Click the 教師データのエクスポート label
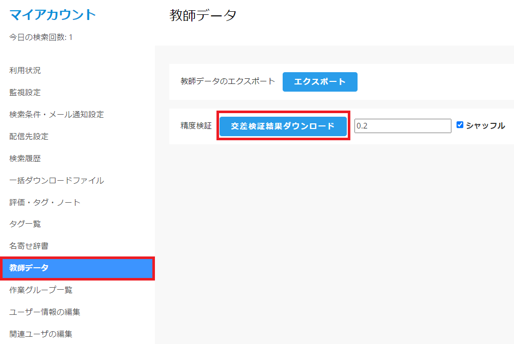The width and height of the screenshot is (514, 344). point(228,81)
